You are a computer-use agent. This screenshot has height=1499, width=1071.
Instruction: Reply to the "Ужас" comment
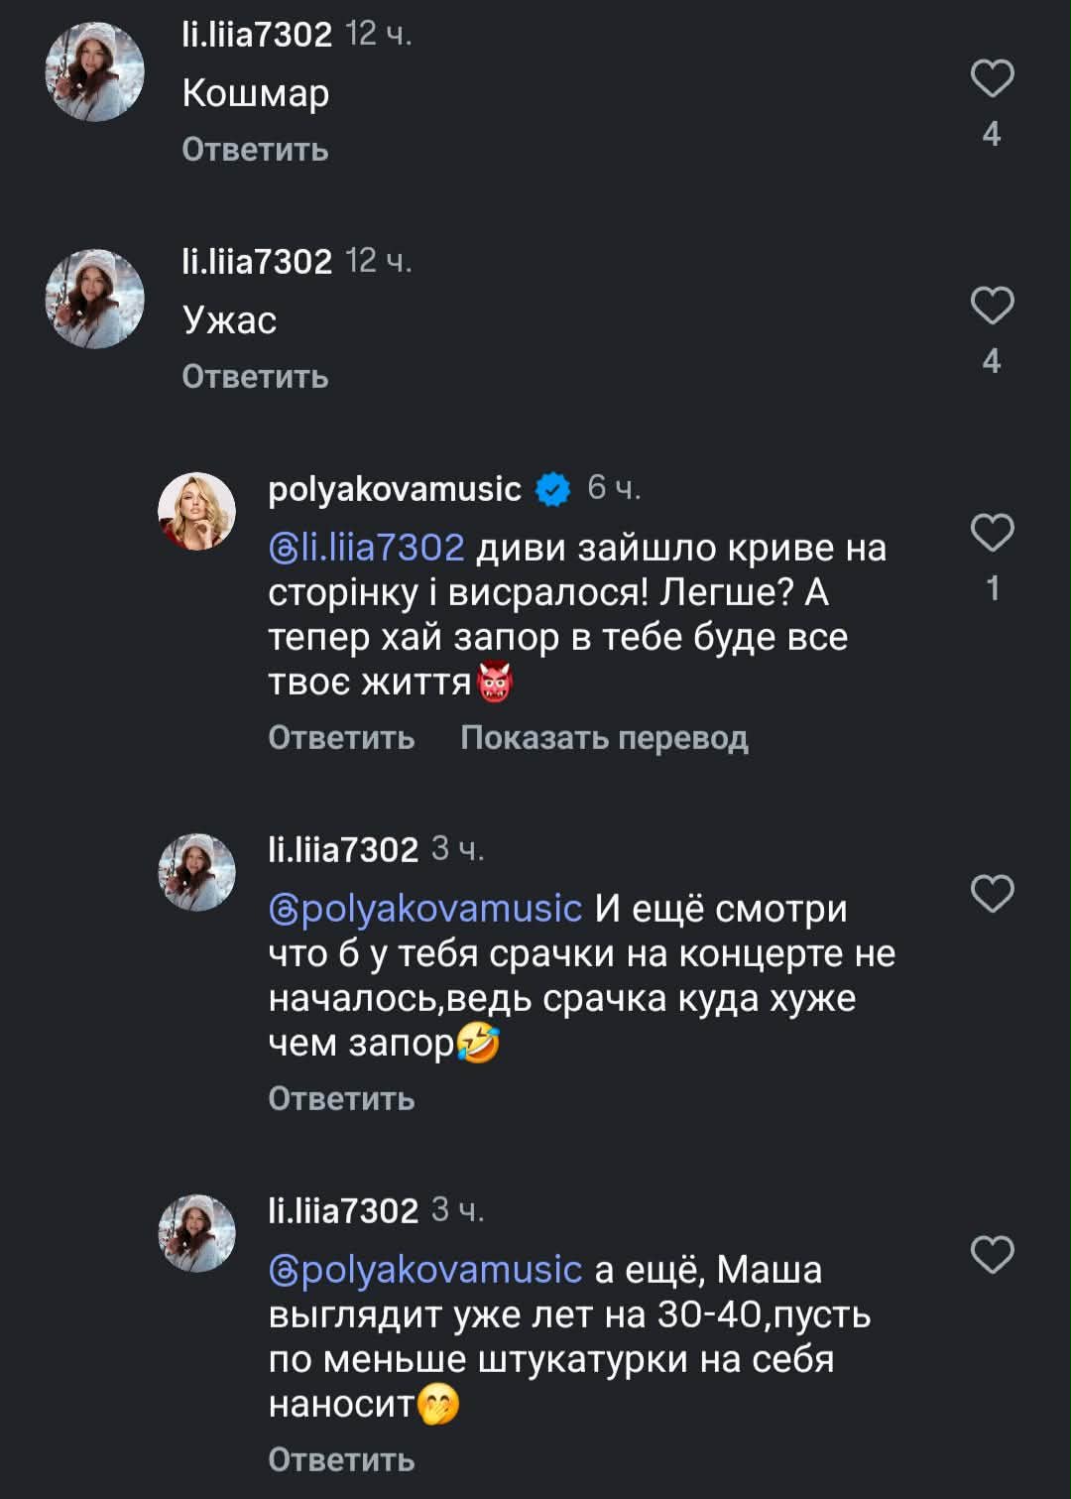pos(255,377)
